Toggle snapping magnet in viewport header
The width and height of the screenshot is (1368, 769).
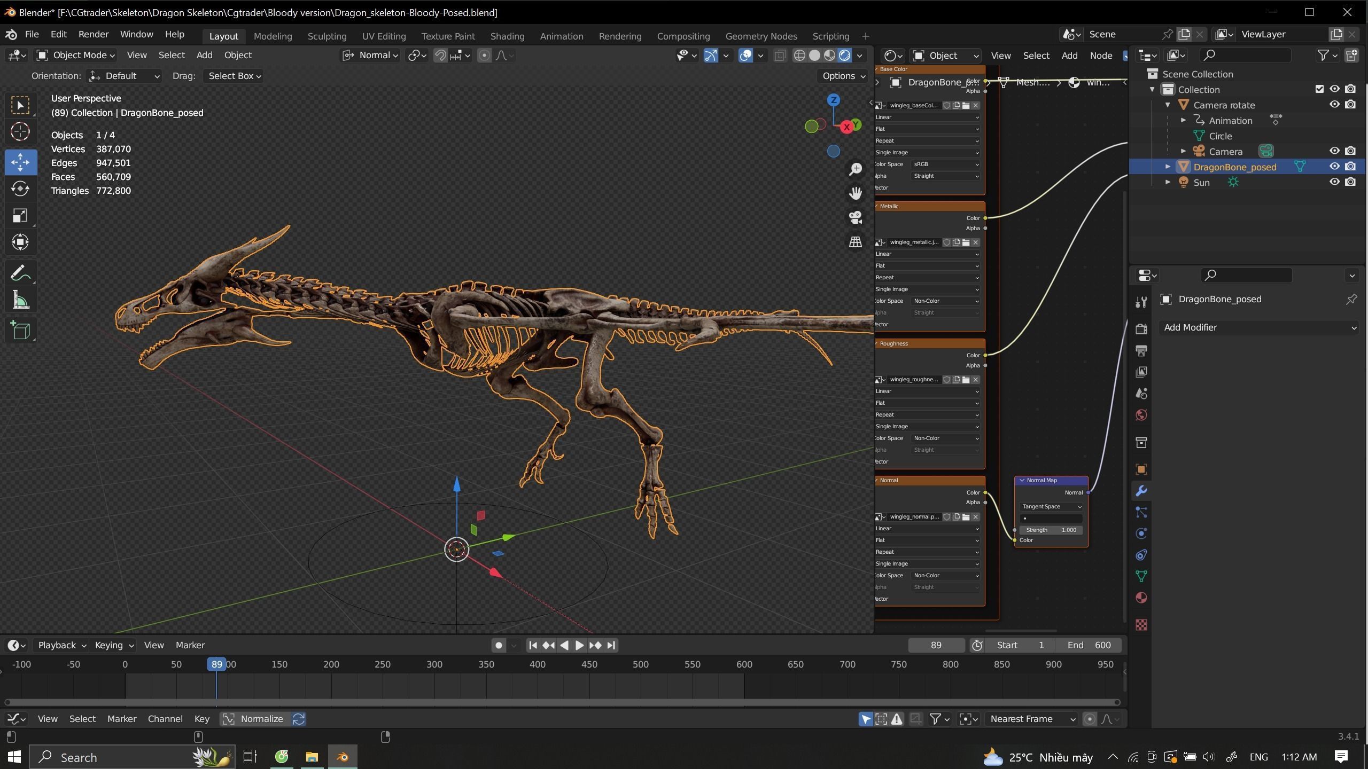click(440, 55)
